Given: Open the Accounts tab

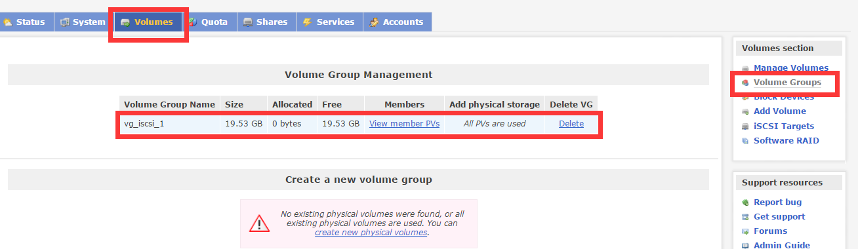Looking at the screenshot, I should tap(398, 22).
